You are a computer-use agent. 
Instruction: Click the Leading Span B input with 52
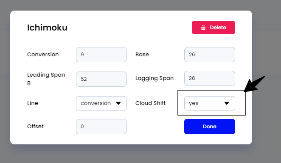pyautogui.click(x=101, y=79)
